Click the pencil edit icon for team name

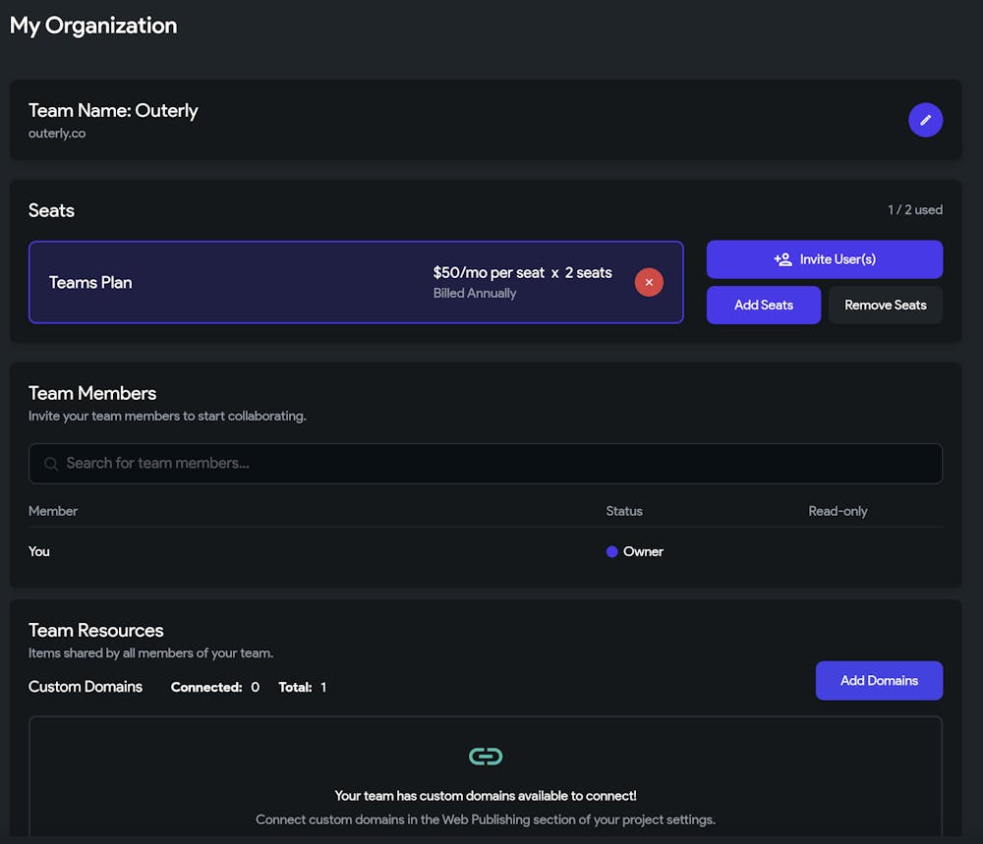(925, 121)
